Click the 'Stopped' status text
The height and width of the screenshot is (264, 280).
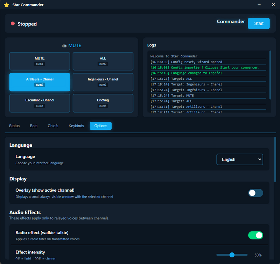pyautogui.click(x=27, y=24)
